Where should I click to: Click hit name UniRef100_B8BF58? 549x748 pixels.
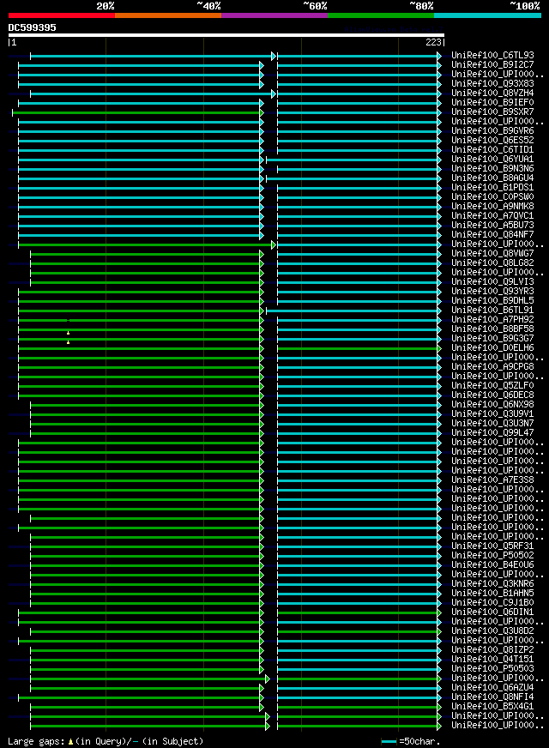pos(492,329)
